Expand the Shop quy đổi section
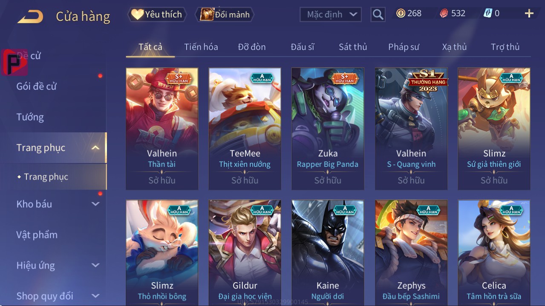Screen dimensions: 545x306 95,296
